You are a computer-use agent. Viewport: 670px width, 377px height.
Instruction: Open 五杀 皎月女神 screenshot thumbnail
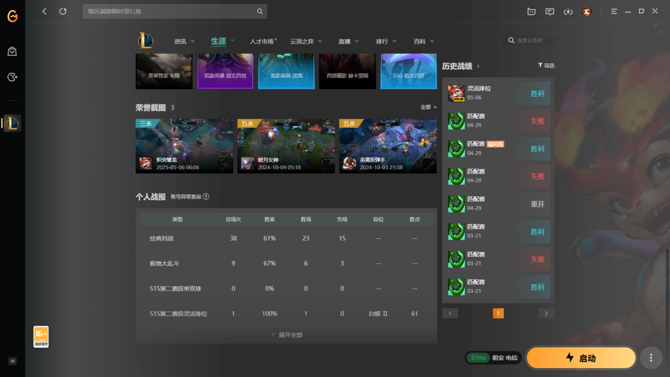click(286, 146)
